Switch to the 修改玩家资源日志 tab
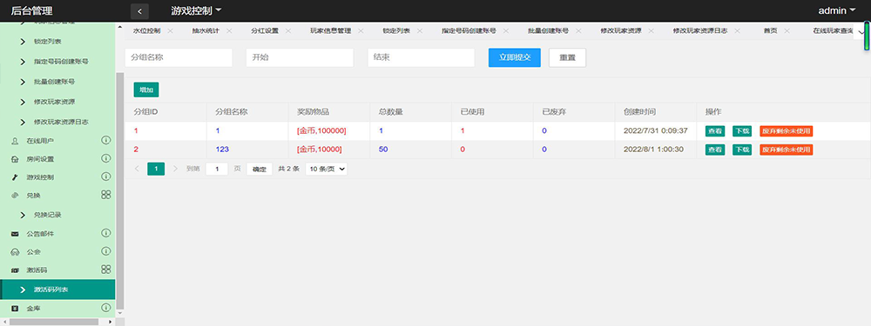The image size is (871, 326). pyautogui.click(x=700, y=31)
